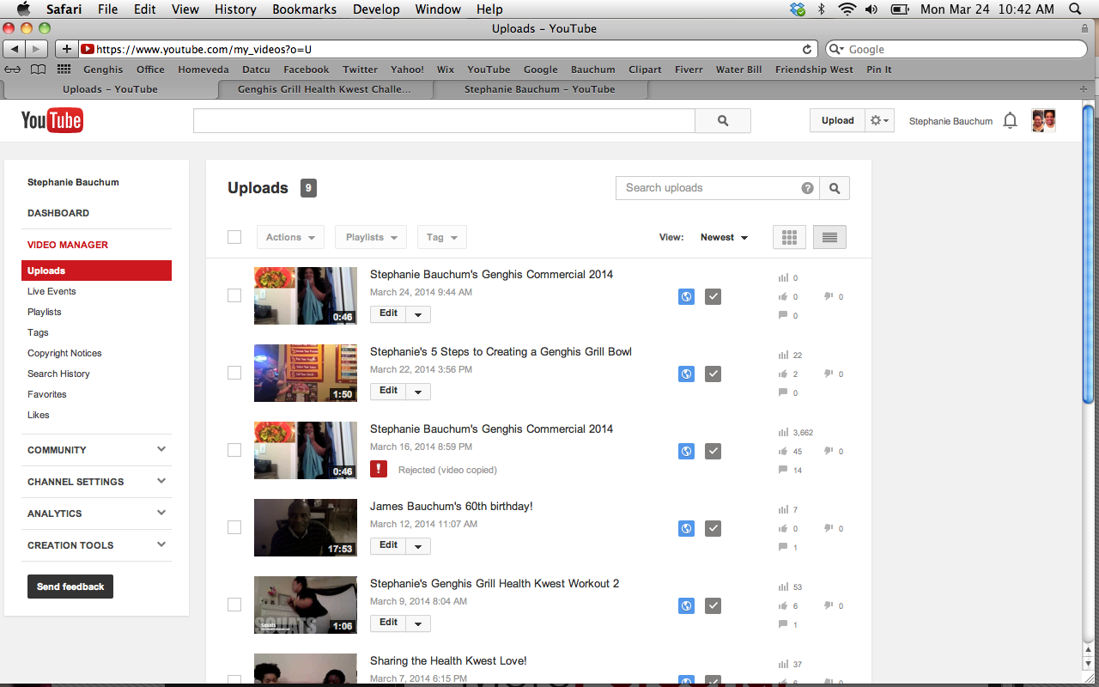The height and width of the screenshot is (687, 1099).
Task: Show all bookmarks book icon
Action: coord(39,70)
